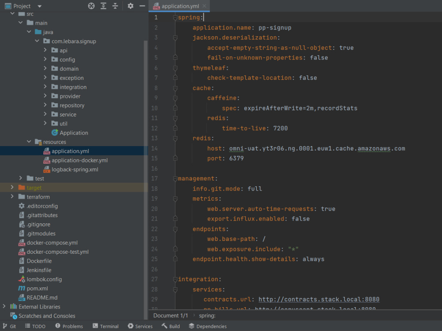The image size is (442, 331).
Task: Open the Problems tool window
Action: [x=69, y=326]
